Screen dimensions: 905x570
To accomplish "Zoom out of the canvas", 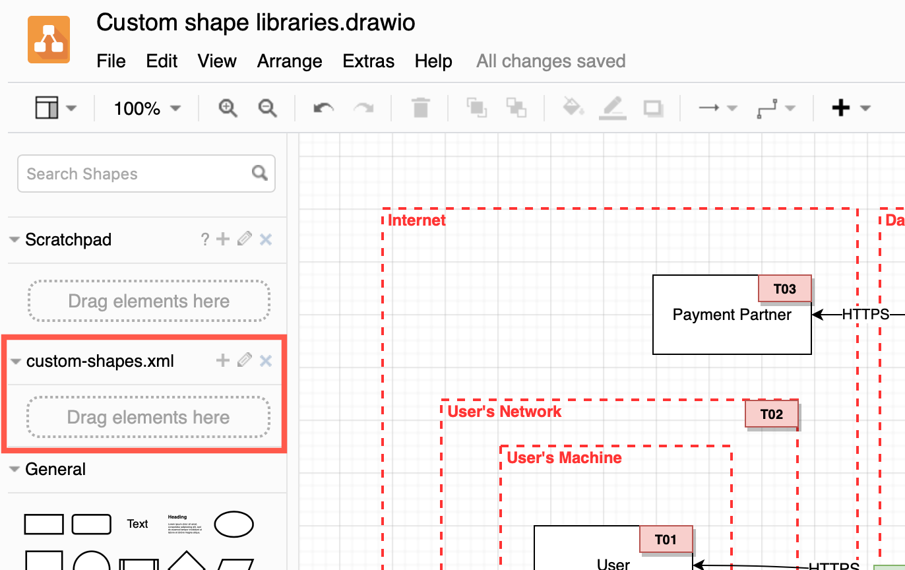I will (267, 108).
